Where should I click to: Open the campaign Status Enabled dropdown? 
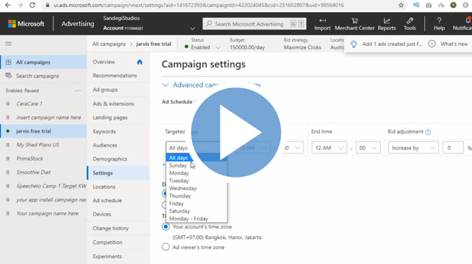coord(202,47)
